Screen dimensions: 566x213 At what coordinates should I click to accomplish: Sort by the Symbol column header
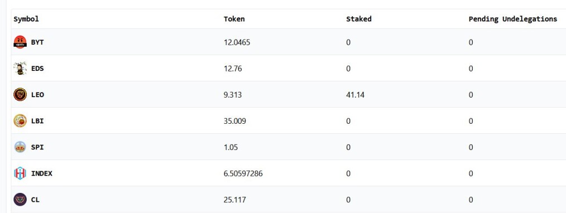pyautogui.click(x=26, y=19)
